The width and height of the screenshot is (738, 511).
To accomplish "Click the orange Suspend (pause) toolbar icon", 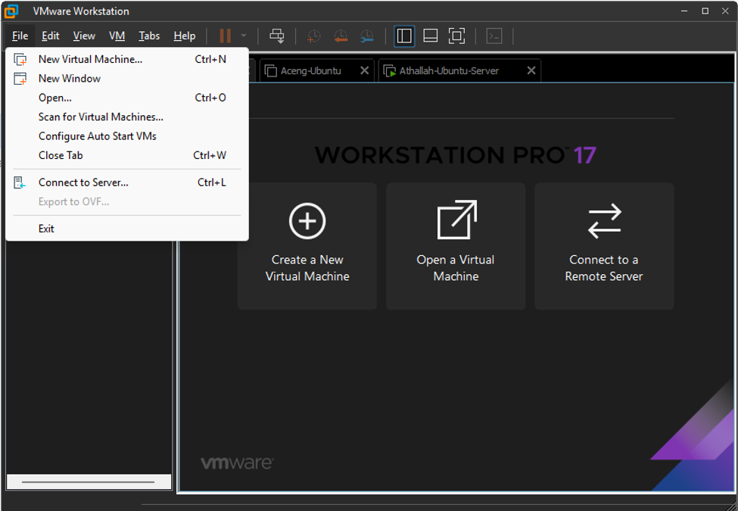I will click(x=226, y=36).
